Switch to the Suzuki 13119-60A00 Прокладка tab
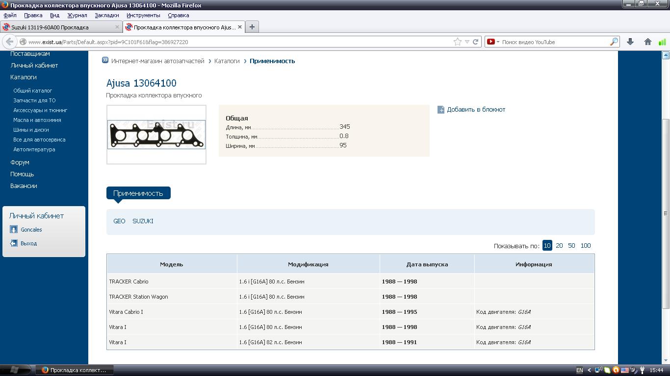Viewport: 670px width, 376px height. tap(54, 27)
